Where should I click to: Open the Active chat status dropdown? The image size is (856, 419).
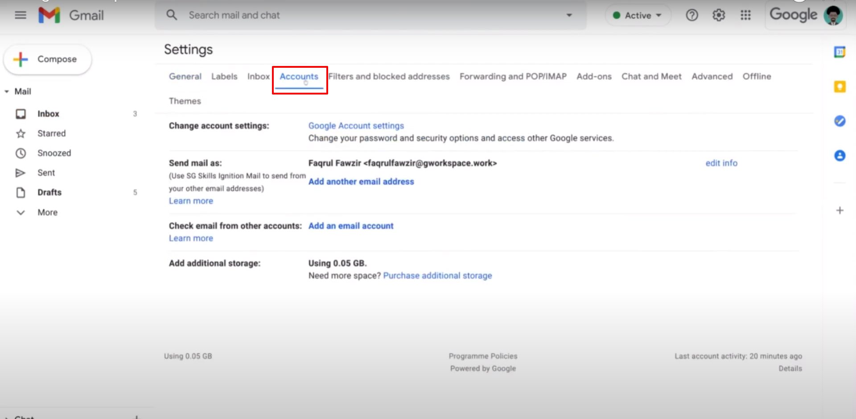tap(638, 15)
